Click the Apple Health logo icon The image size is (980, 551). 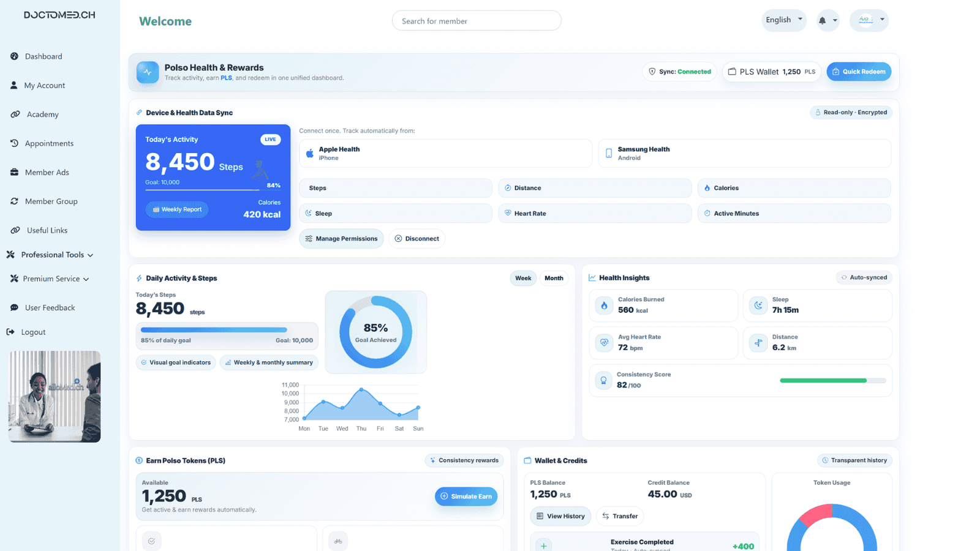pos(310,154)
